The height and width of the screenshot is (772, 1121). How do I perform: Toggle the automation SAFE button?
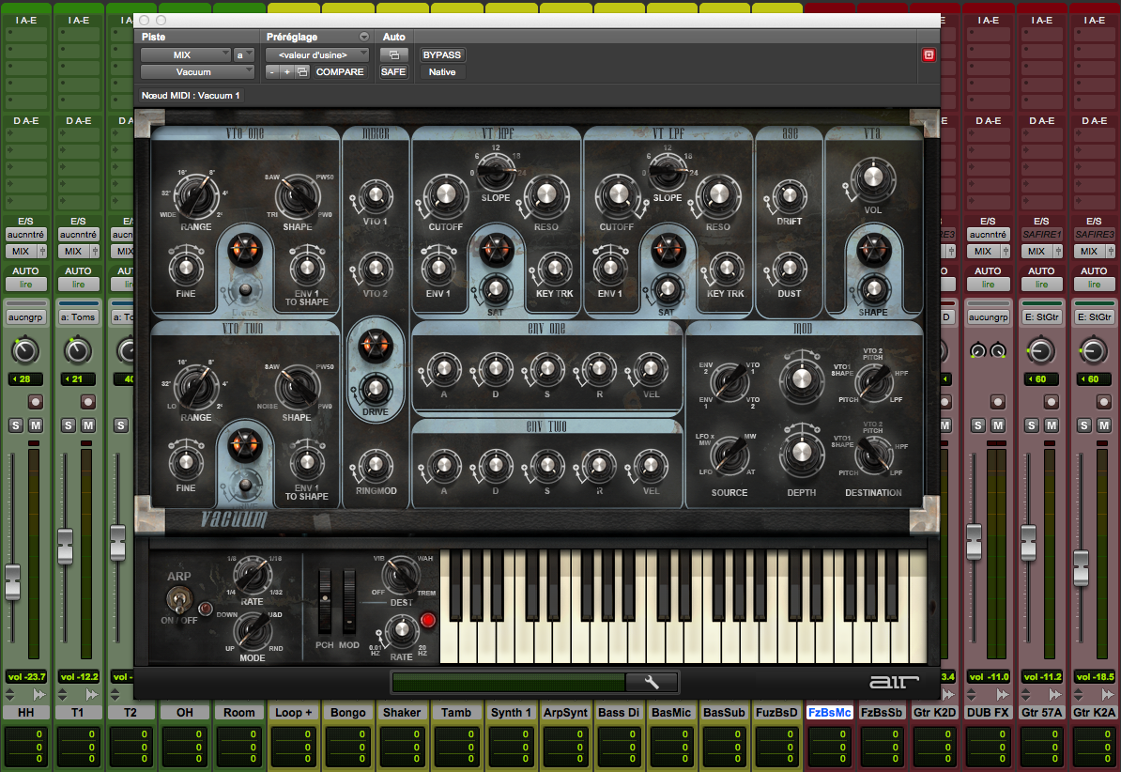(x=393, y=72)
